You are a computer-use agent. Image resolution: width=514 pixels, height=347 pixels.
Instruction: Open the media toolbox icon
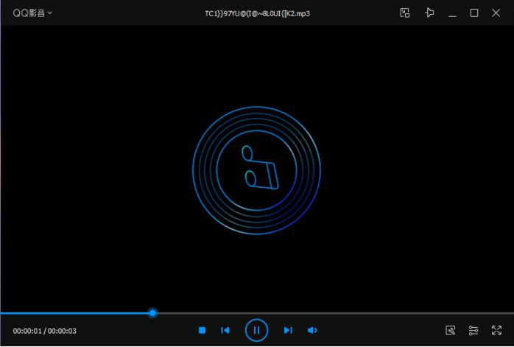[x=451, y=330]
